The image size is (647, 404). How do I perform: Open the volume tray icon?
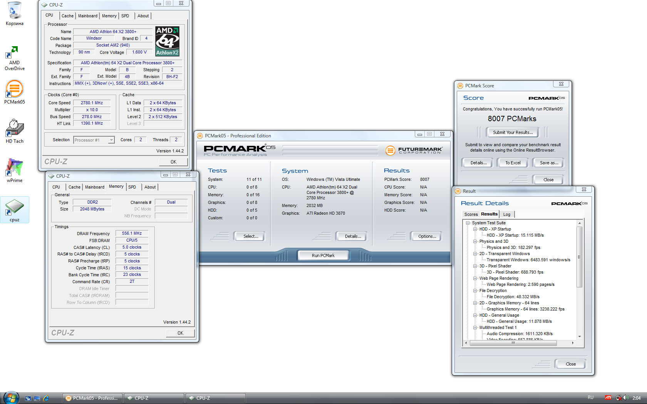coord(626,398)
